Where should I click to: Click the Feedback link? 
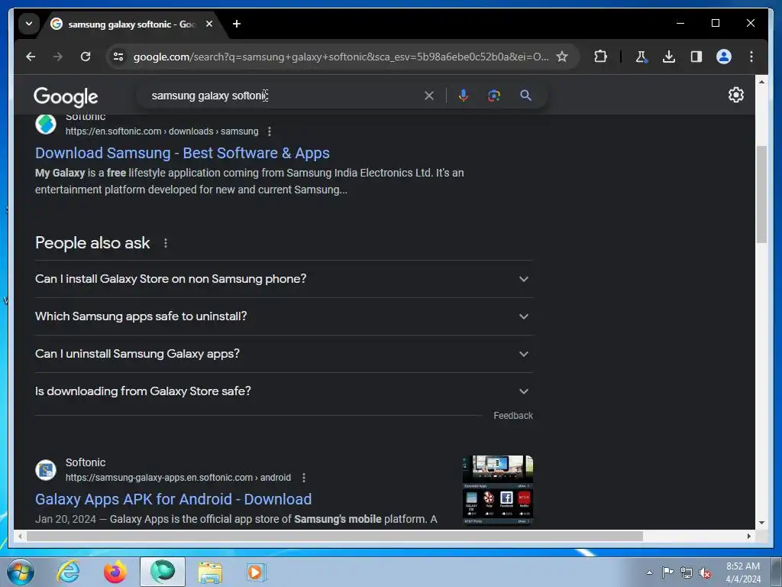(x=513, y=415)
